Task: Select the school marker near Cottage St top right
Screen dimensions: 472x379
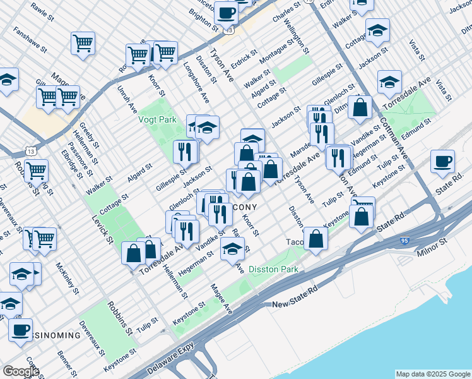Action: point(377,30)
